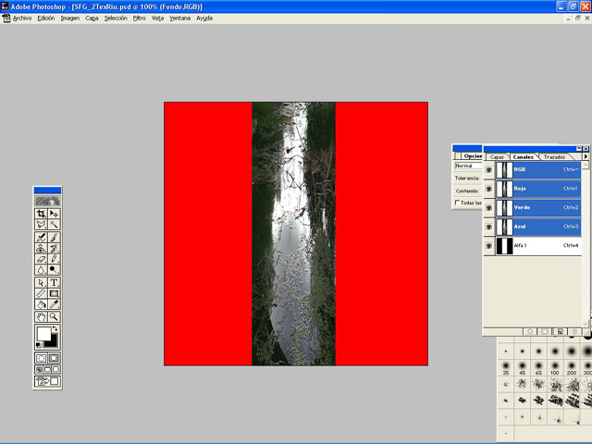Click the foreground color swatch
Image resolution: width=592 pixels, height=444 pixels.
[43, 333]
